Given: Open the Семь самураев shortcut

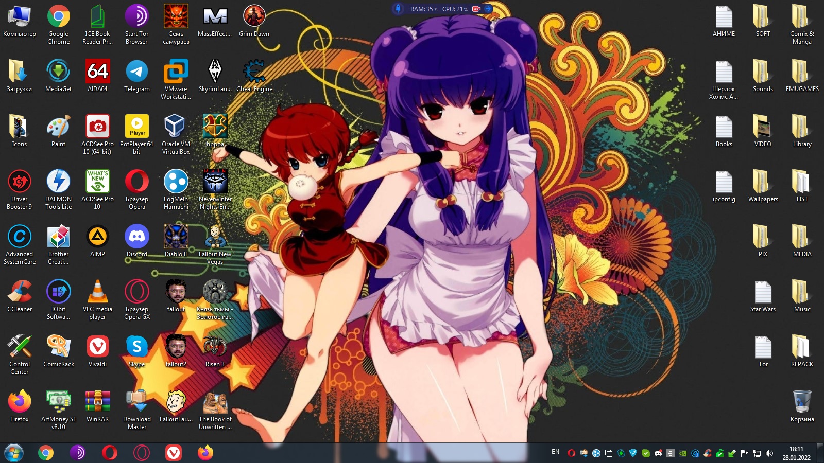Looking at the screenshot, I should (176, 25).
